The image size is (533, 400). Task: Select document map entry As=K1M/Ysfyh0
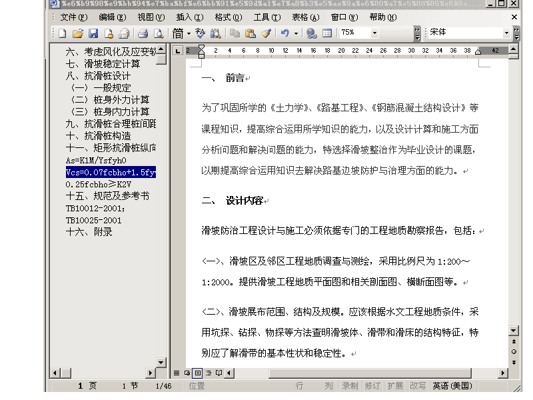[x=96, y=160]
